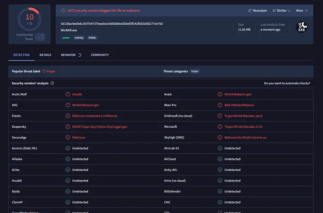323x213 pixels.
Task: Click the Bkav Pro W64.AIDetectMalware result
Action: (240, 105)
